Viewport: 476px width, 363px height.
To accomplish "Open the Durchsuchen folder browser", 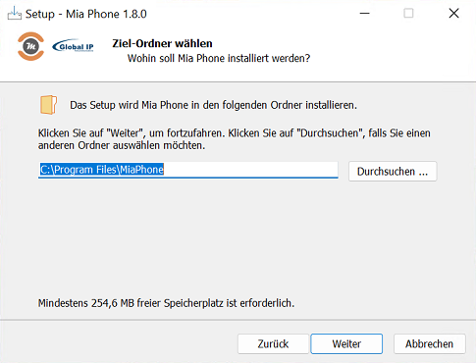I will click(x=393, y=171).
